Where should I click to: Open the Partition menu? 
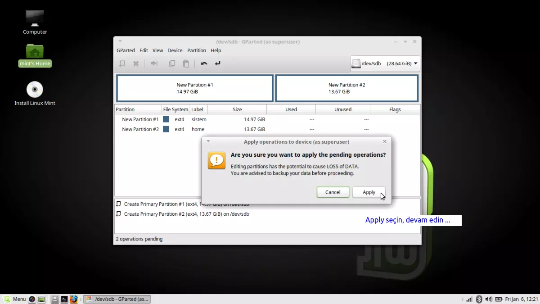[x=197, y=50]
